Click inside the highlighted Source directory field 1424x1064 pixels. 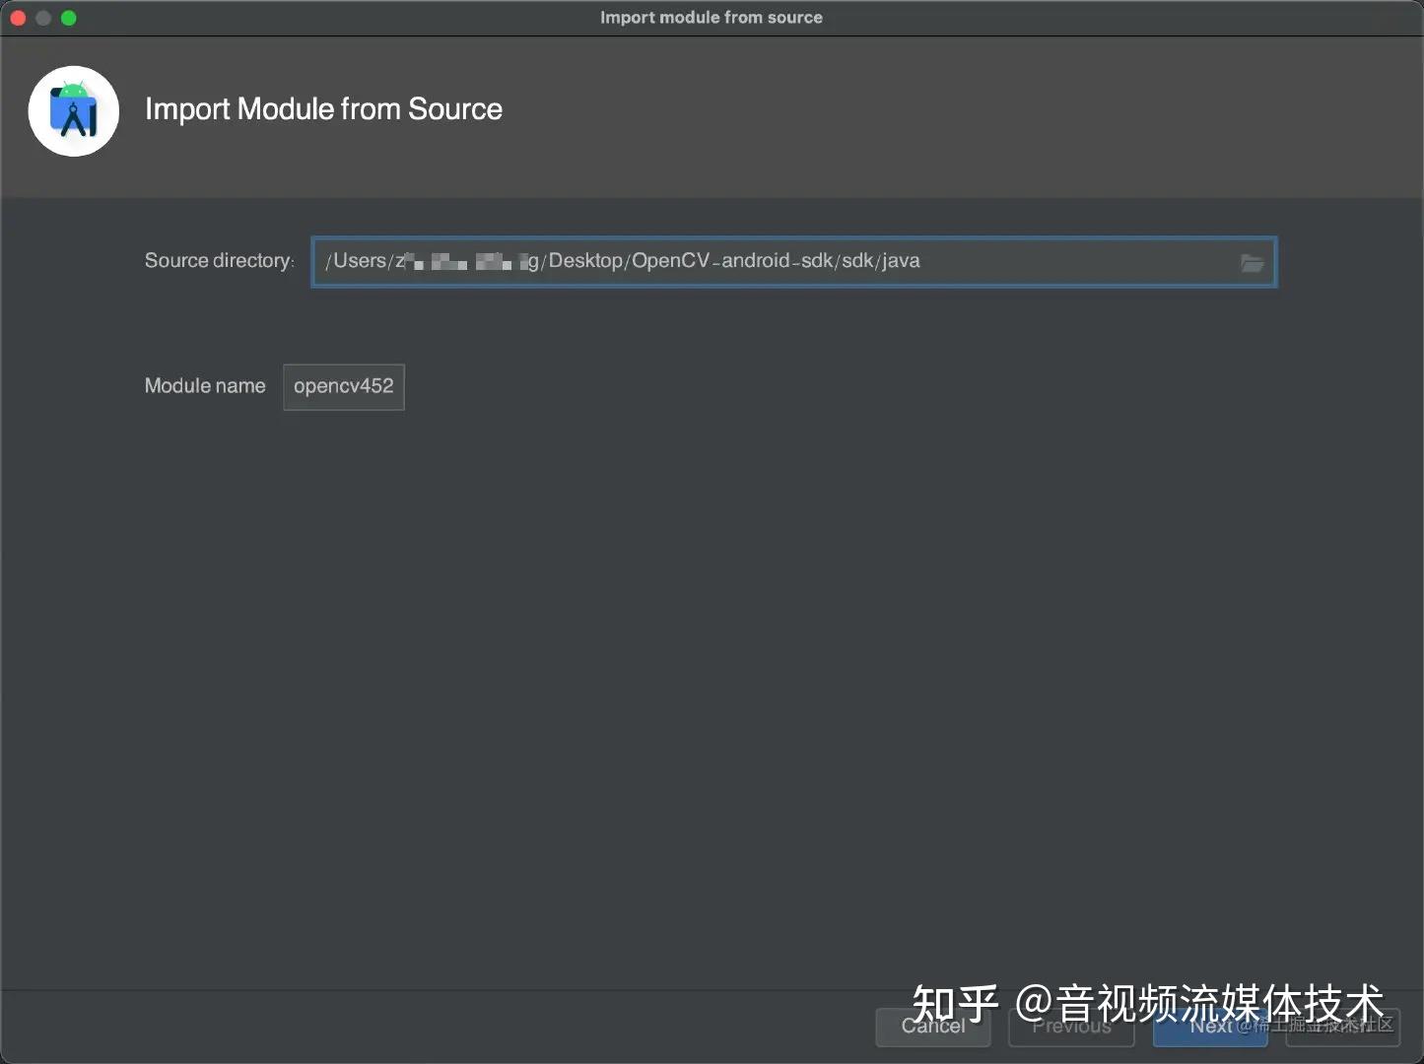pyautogui.click(x=690, y=261)
